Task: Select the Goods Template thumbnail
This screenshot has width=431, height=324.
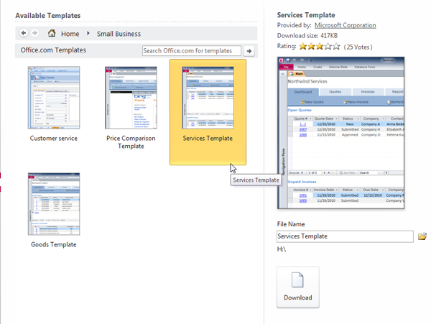Action: pos(54,204)
